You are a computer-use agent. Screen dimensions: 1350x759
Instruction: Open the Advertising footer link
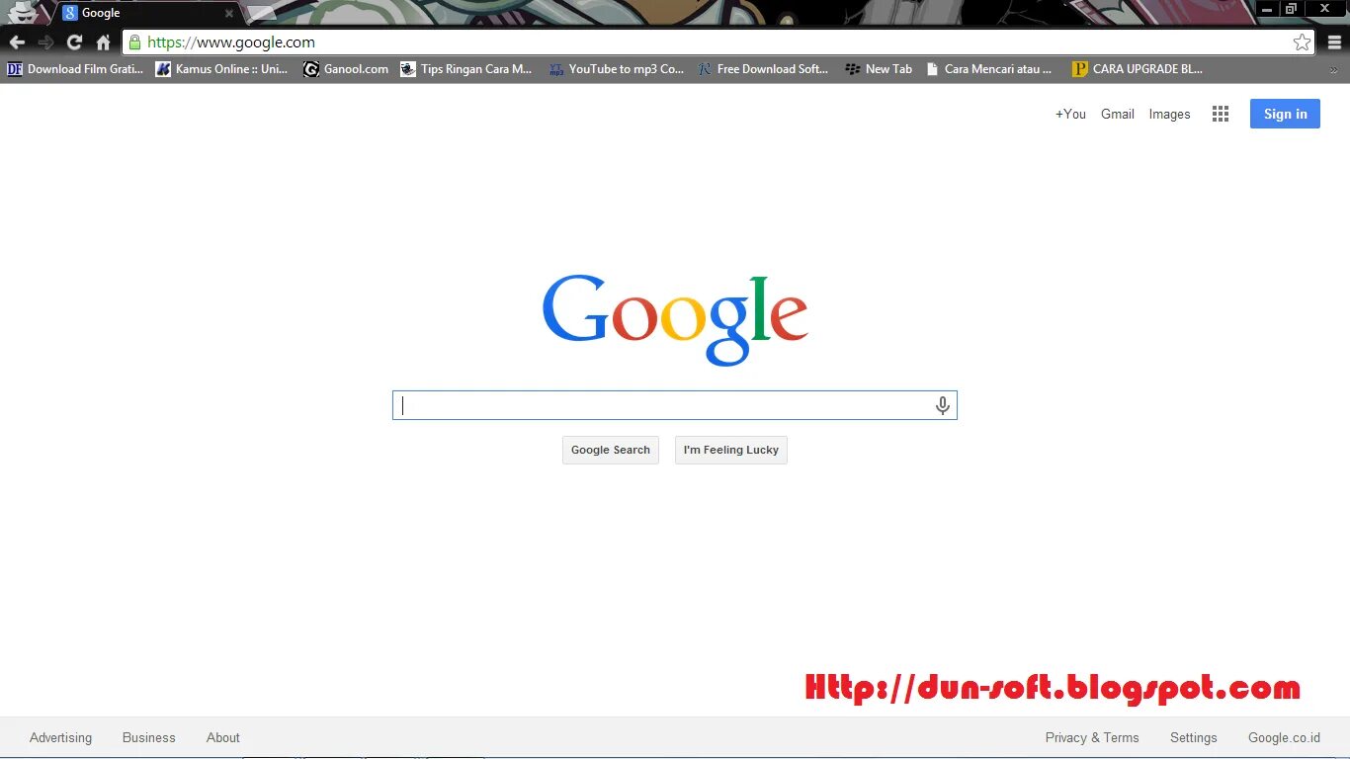click(60, 737)
